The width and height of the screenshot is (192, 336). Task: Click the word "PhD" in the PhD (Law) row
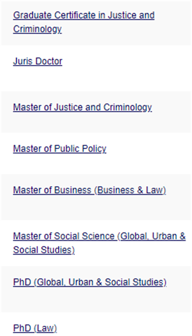coord(22,328)
